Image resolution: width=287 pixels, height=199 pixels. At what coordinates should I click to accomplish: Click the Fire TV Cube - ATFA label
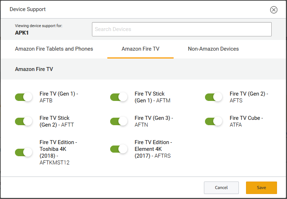pyautogui.click(x=246, y=121)
